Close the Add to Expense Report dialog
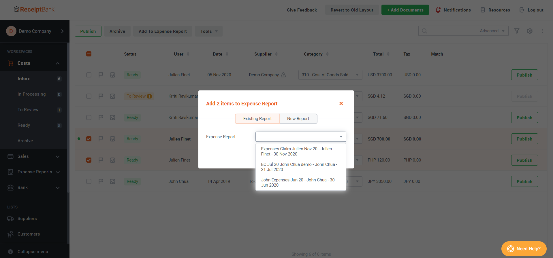 click(x=341, y=103)
